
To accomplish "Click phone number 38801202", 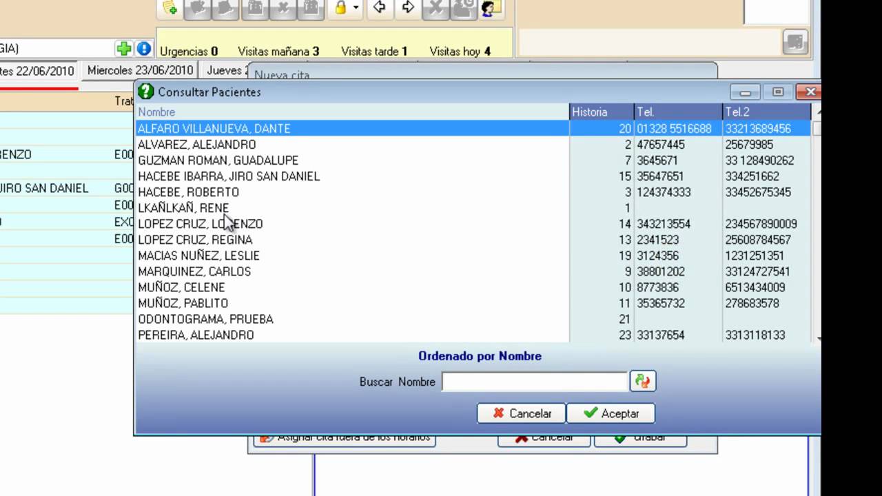I will [661, 271].
